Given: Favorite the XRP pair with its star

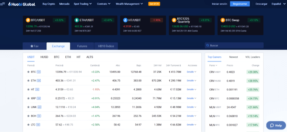Looking at the screenshot, I should 28,98.
